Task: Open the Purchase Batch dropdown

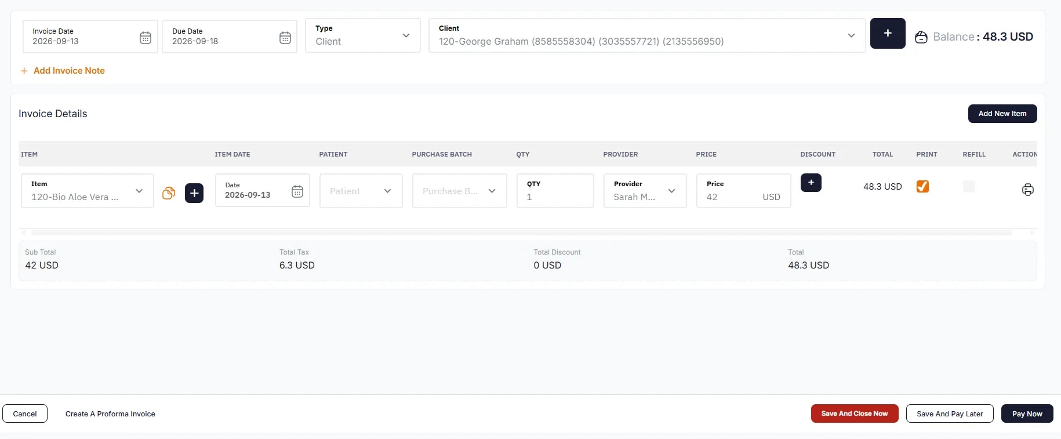Action: (460, 191)
